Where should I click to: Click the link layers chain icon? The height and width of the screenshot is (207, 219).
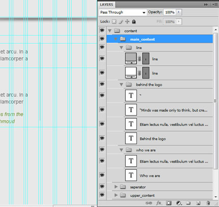[x=149, y=203]
